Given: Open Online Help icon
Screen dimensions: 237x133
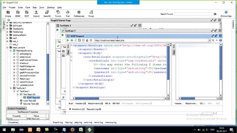Looking at the screenshot, I should click(226, 14).
